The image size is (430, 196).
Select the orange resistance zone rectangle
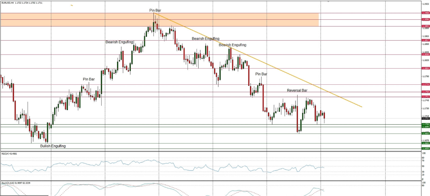pos(81,19)
